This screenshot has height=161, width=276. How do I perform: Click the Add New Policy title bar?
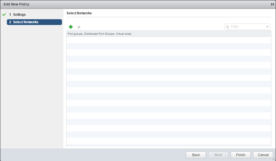coord(115,5)
